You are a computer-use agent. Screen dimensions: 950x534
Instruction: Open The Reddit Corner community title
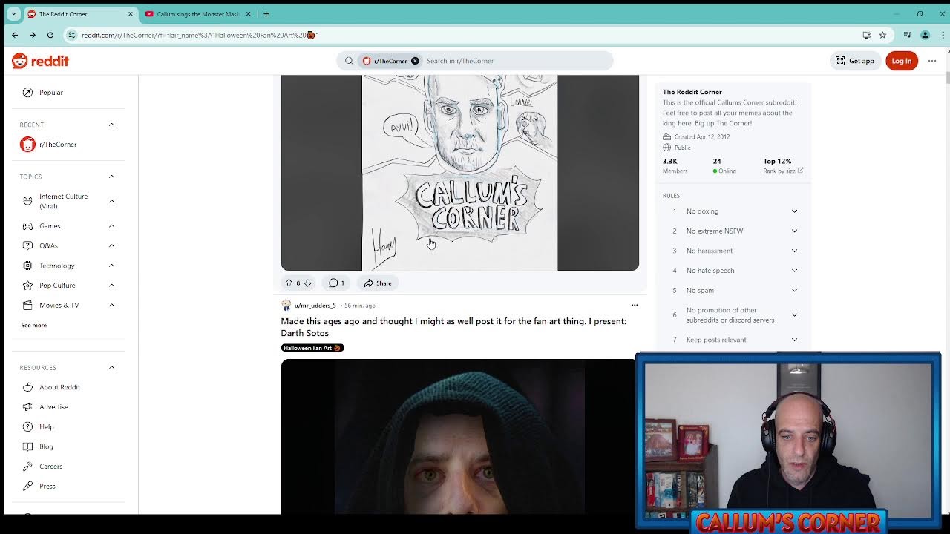692,92
